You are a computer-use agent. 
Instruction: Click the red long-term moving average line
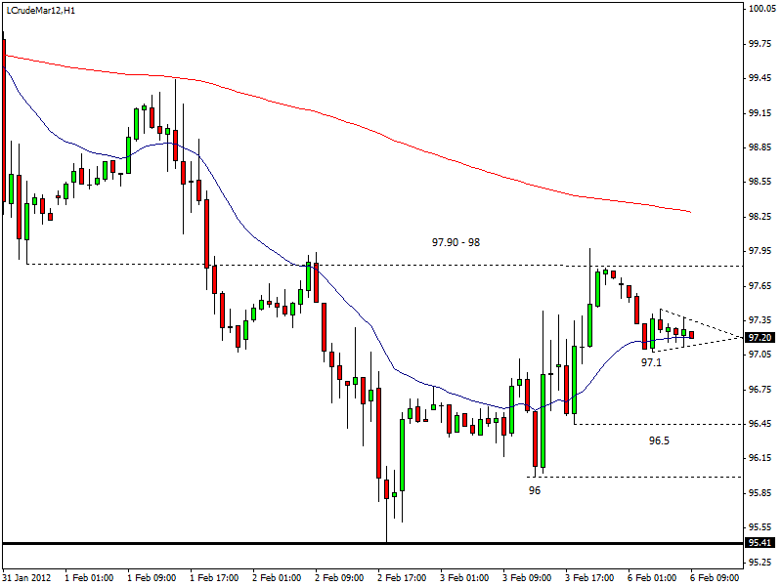(391, 138)
